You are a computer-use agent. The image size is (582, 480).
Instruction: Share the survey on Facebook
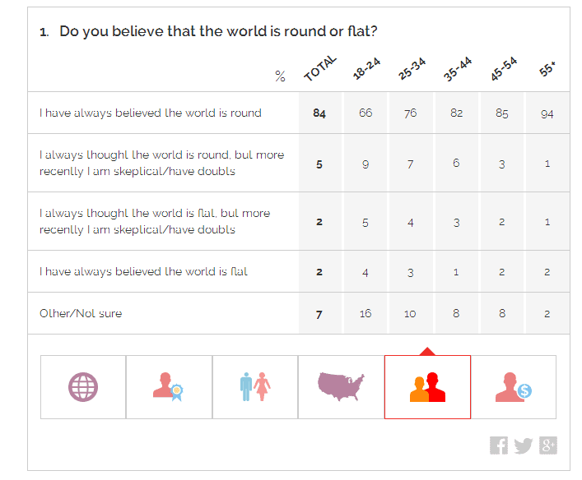point(499,445)
